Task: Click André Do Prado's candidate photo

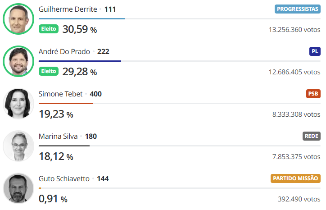Action: click(x=18, y=61)
